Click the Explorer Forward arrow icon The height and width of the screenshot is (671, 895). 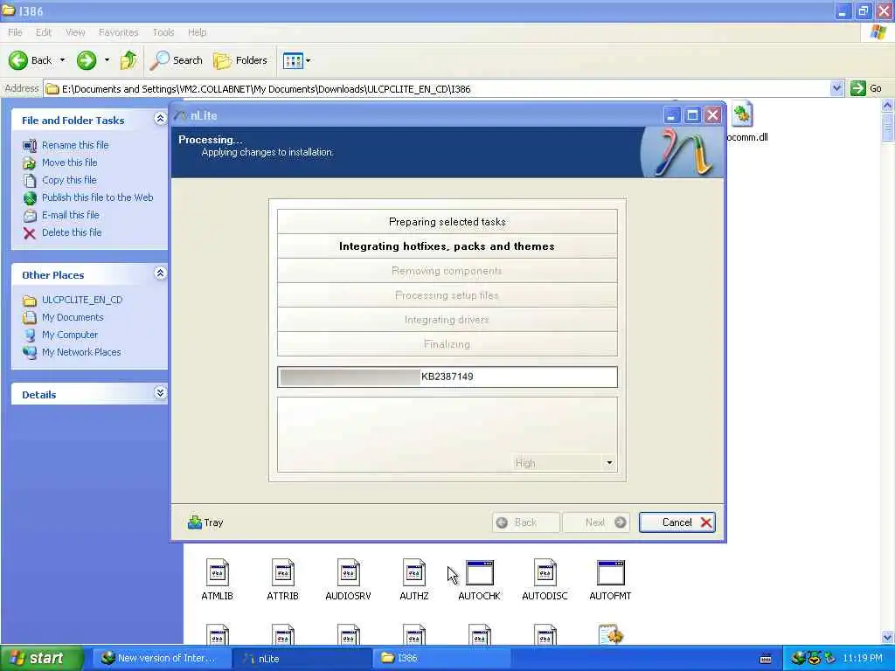click(x=87, y=60)
